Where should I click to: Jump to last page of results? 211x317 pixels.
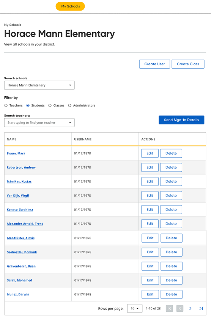coord(201,308)
